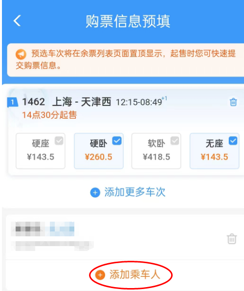Image resolution: width=244 pixels, height=291 pixels.
Task: Remove passenger using gray trash icon
Action: coord(232,239)
